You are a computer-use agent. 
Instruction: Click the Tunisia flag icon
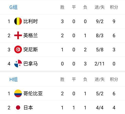click(18, 49)
